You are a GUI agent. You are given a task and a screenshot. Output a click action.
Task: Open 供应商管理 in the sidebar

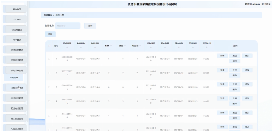coord(15,29)
